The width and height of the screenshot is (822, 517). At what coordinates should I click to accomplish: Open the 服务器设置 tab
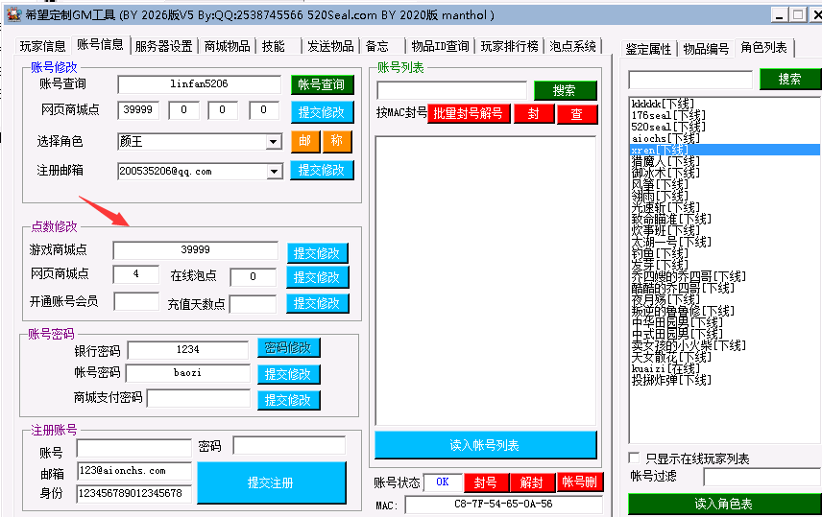(x=163, y=46)
